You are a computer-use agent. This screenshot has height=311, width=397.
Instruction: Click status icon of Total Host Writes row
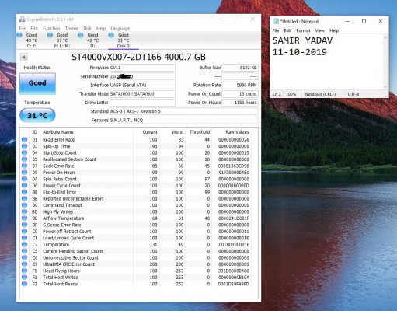[24, 278]
